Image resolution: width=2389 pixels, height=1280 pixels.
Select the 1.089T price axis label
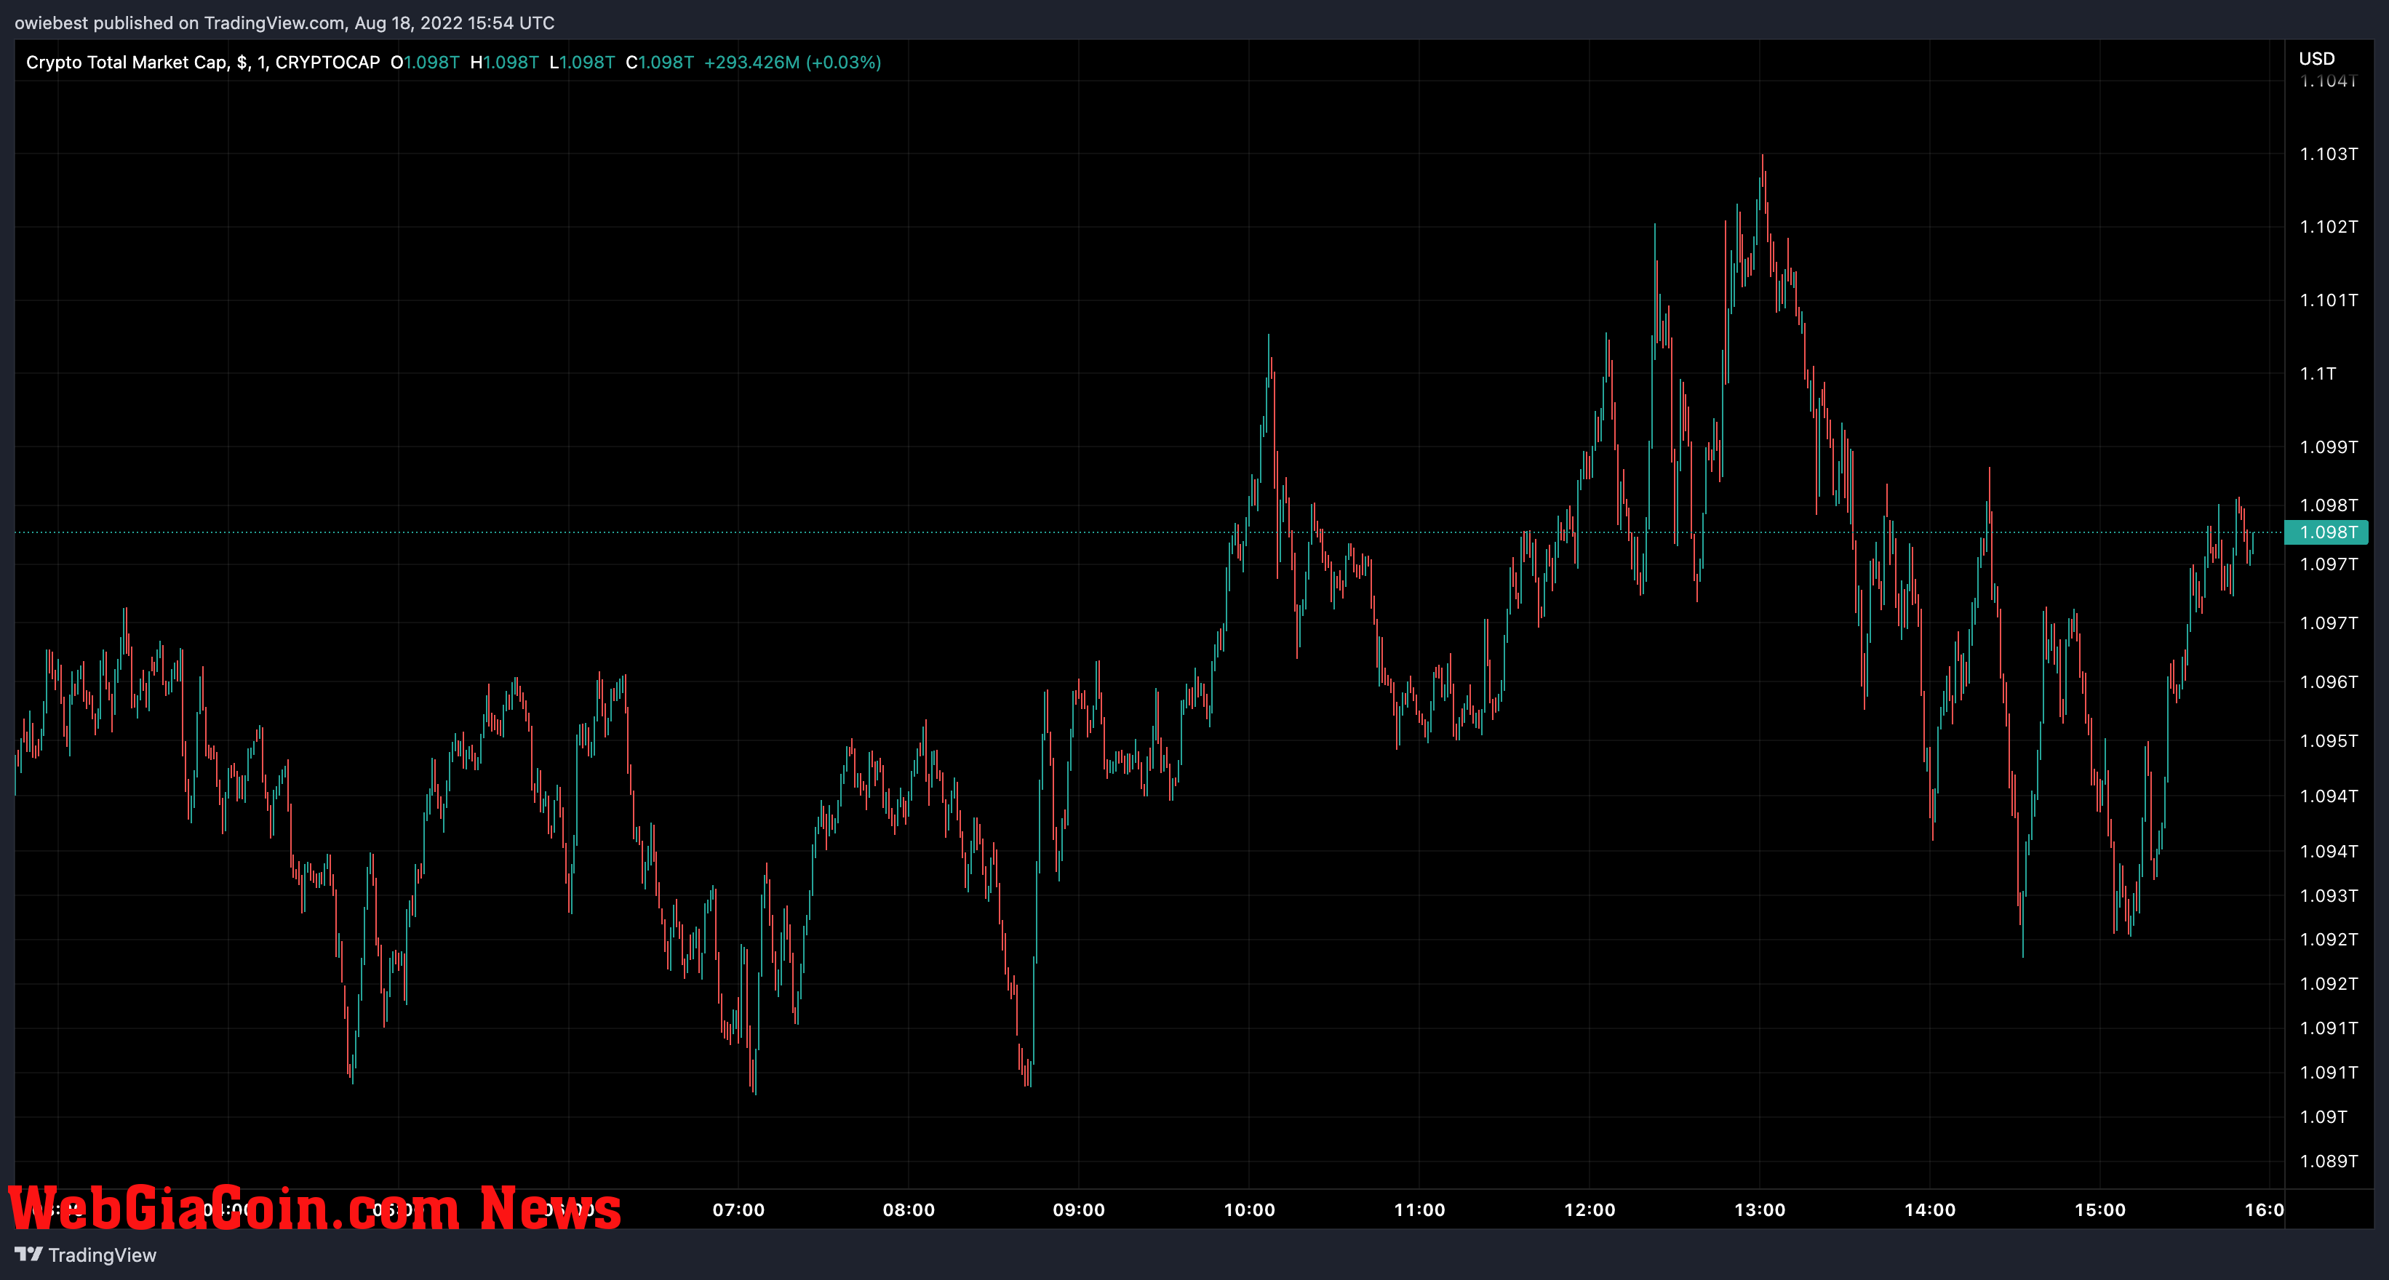2328,1161
